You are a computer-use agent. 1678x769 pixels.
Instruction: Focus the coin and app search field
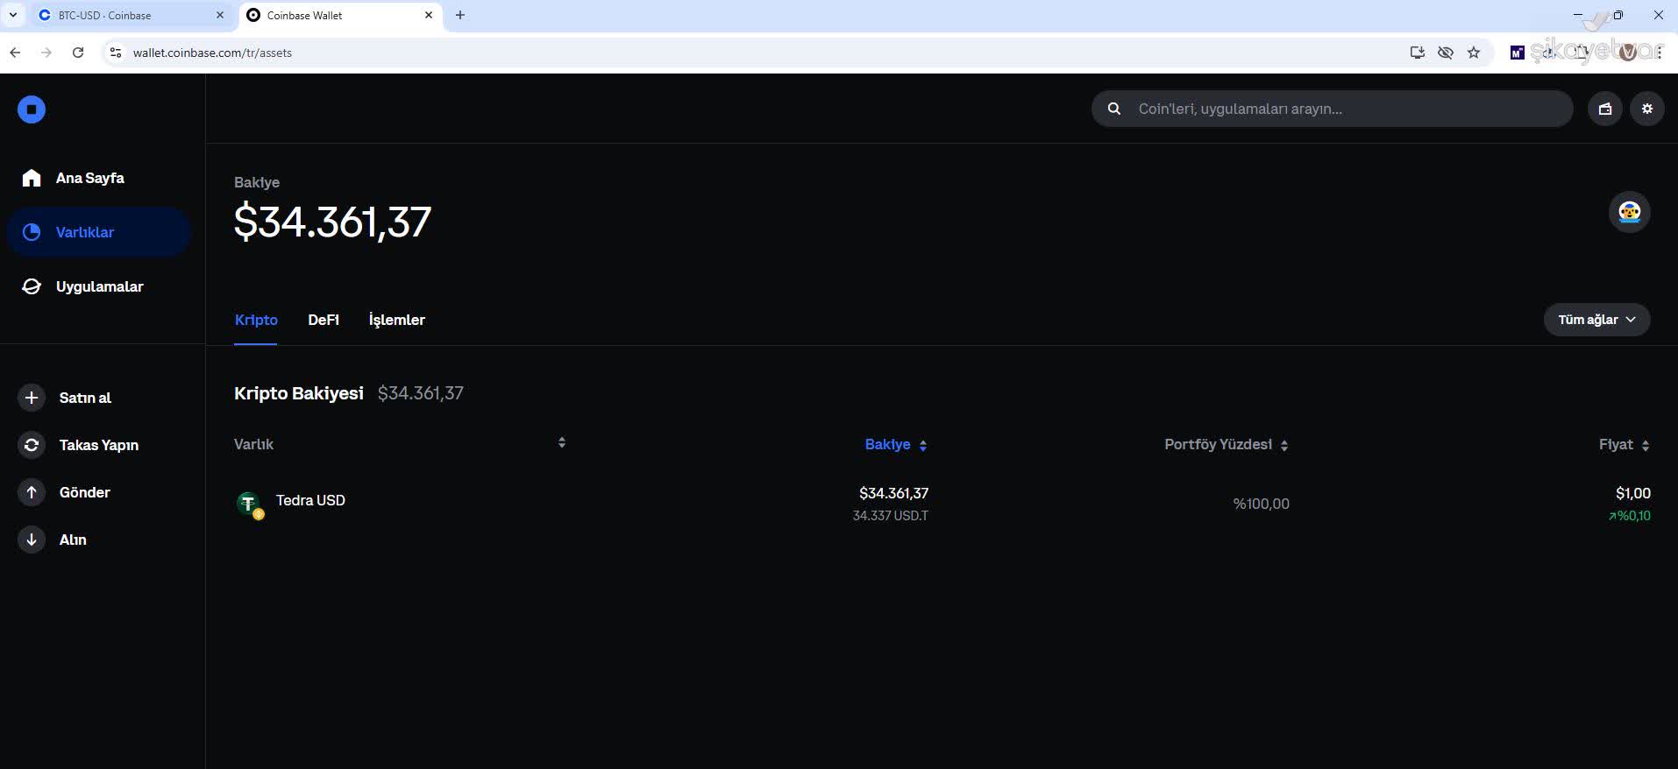pyautogui.click(x=1332, y=109)
